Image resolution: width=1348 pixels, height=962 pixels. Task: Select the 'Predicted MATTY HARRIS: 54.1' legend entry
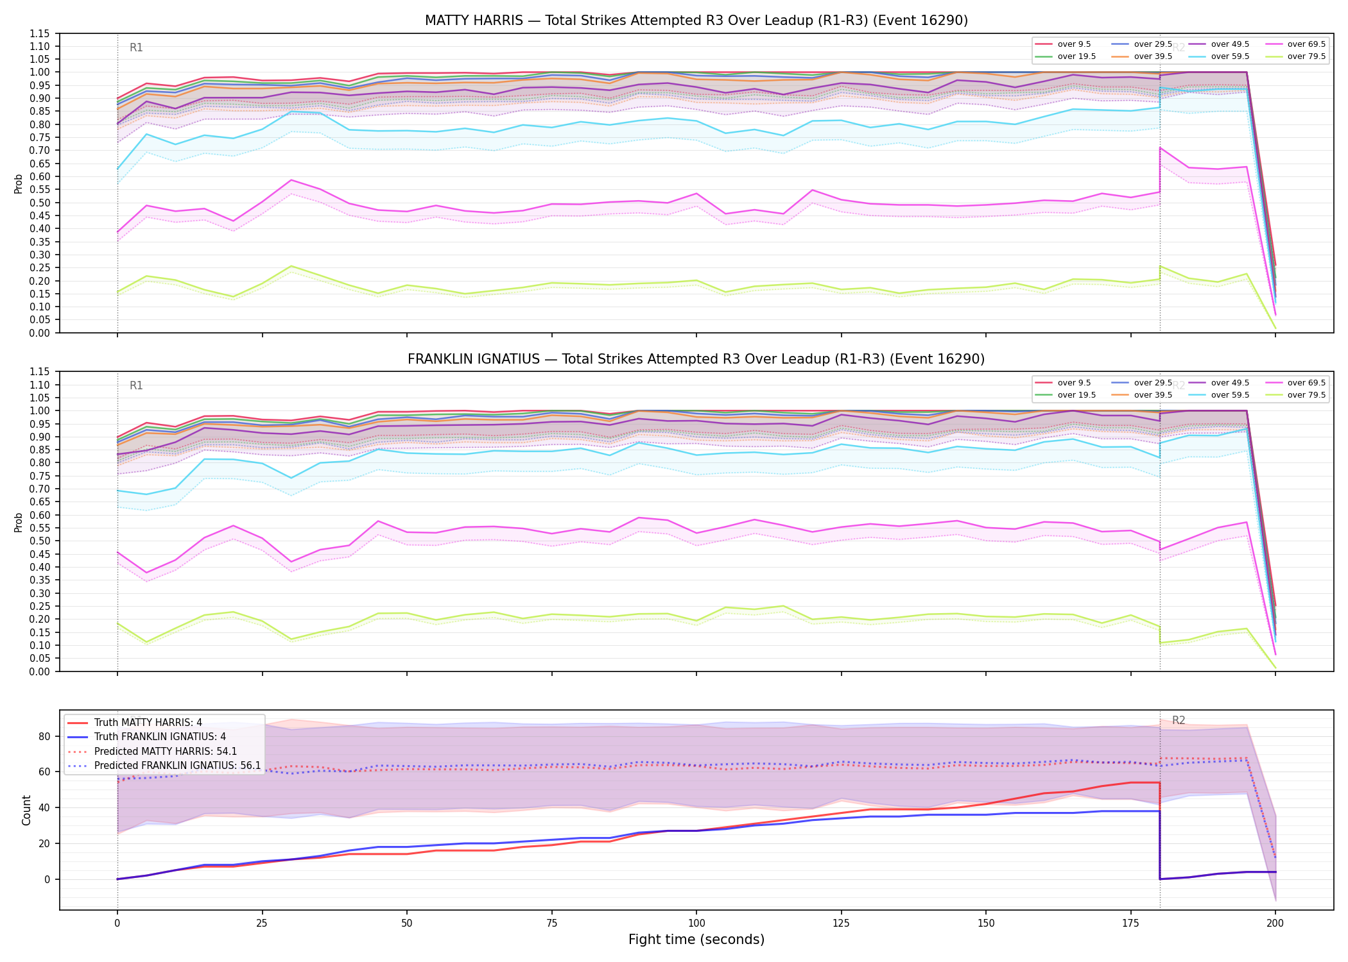(x=152, y=751)
